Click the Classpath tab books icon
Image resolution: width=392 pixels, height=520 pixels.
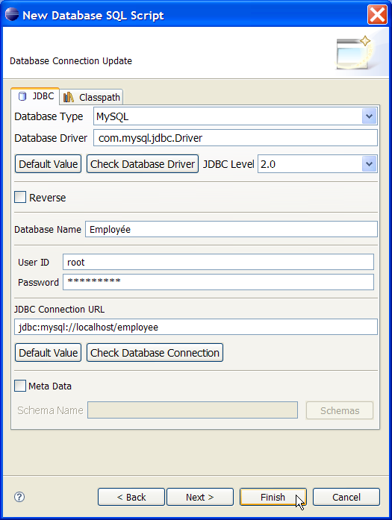(69, 97)
